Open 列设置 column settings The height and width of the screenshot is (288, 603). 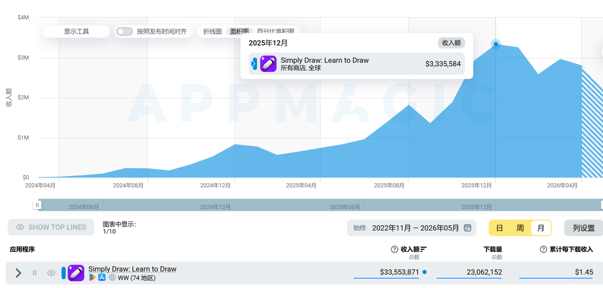point(583,228)
